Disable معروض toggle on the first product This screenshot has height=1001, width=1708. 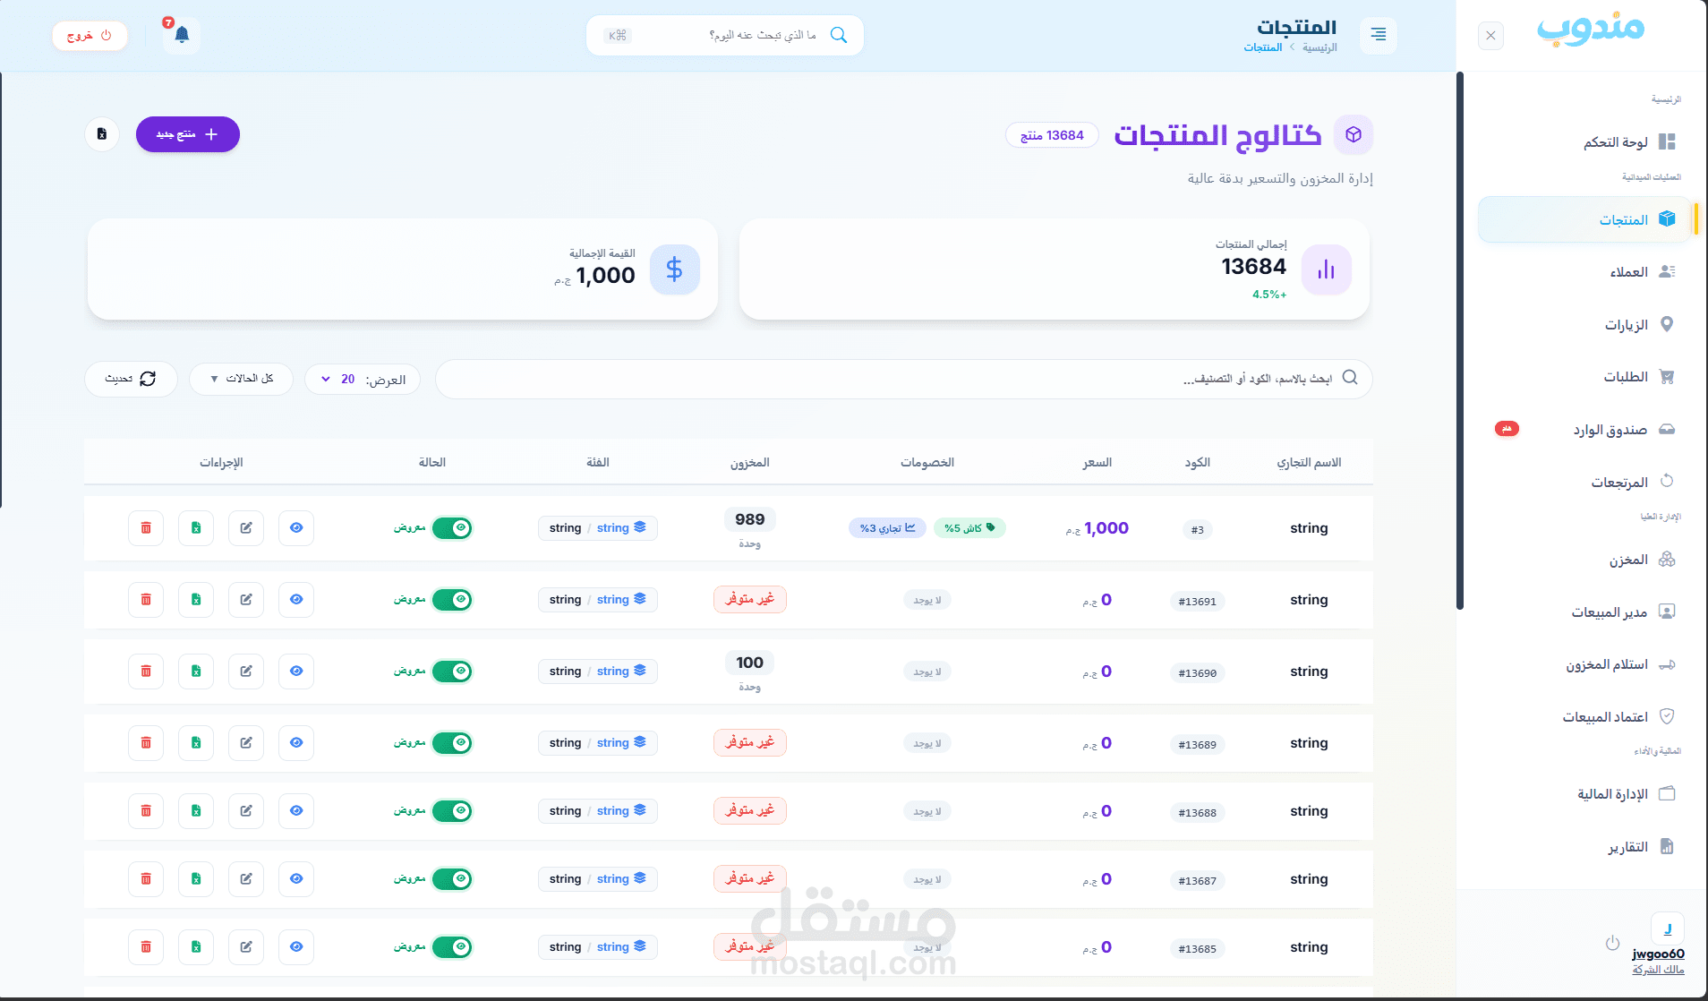tap(452, 527)
